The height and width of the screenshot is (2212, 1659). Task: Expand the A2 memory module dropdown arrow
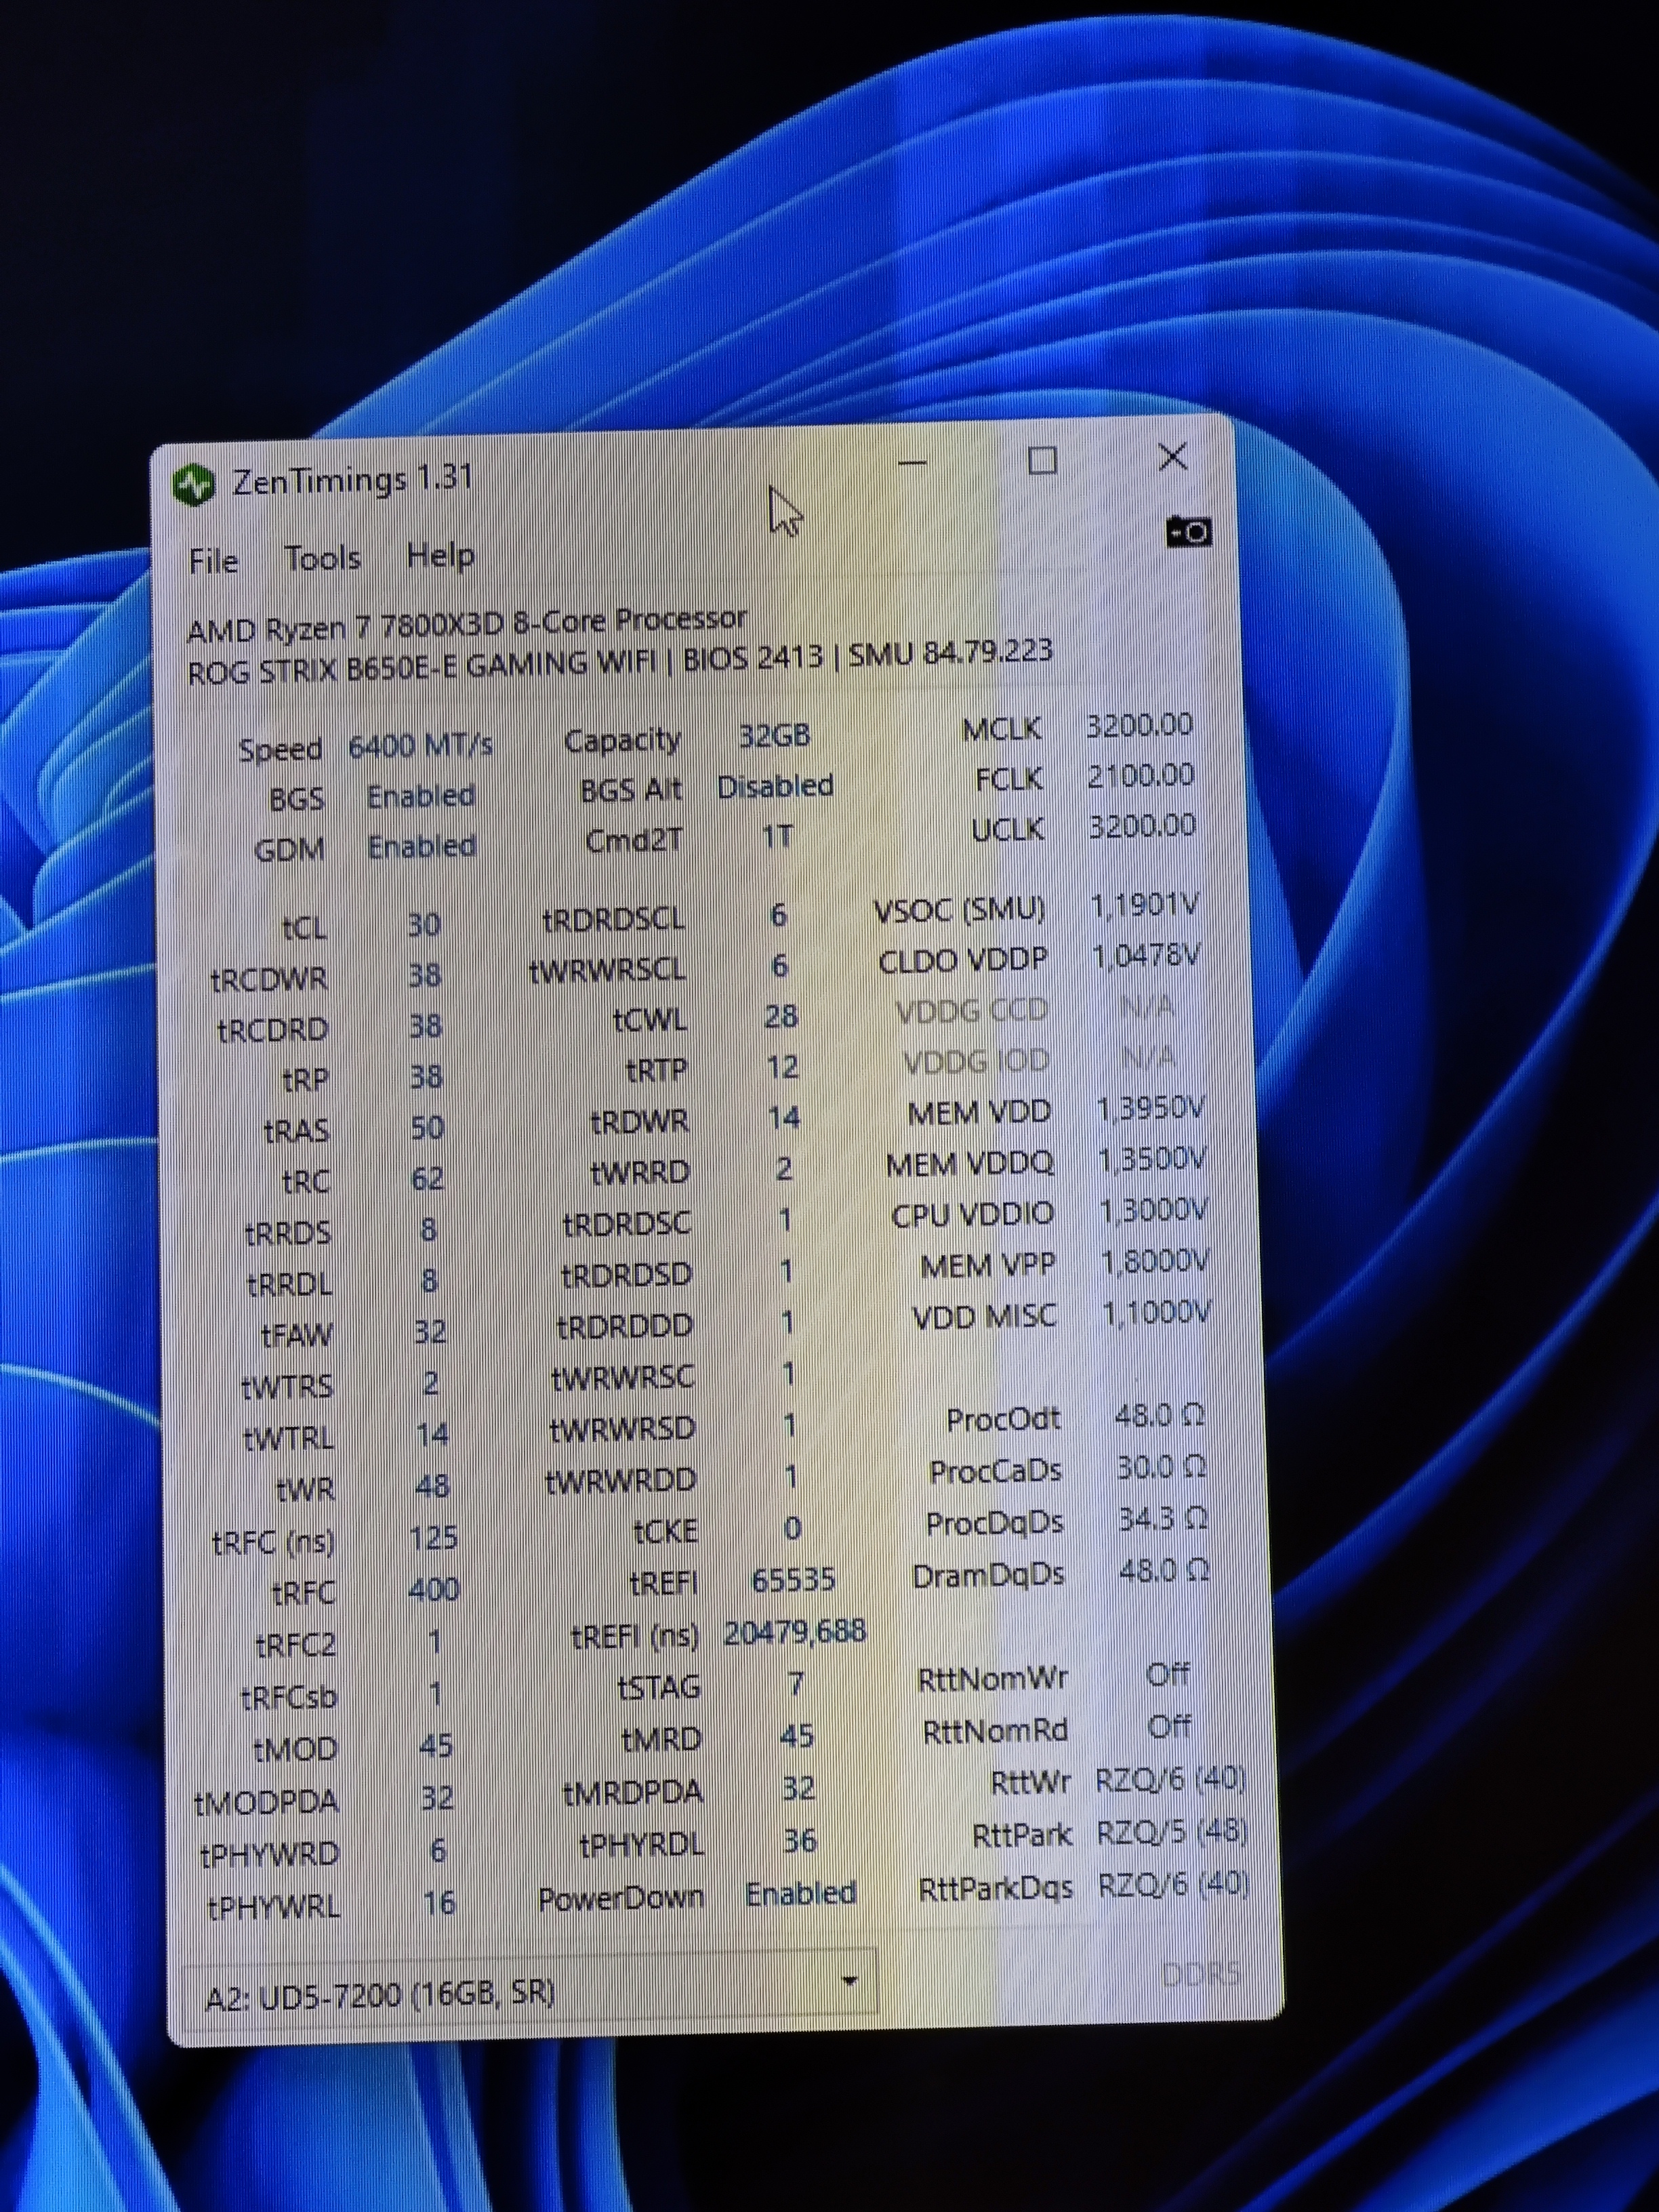[850, 1981]
